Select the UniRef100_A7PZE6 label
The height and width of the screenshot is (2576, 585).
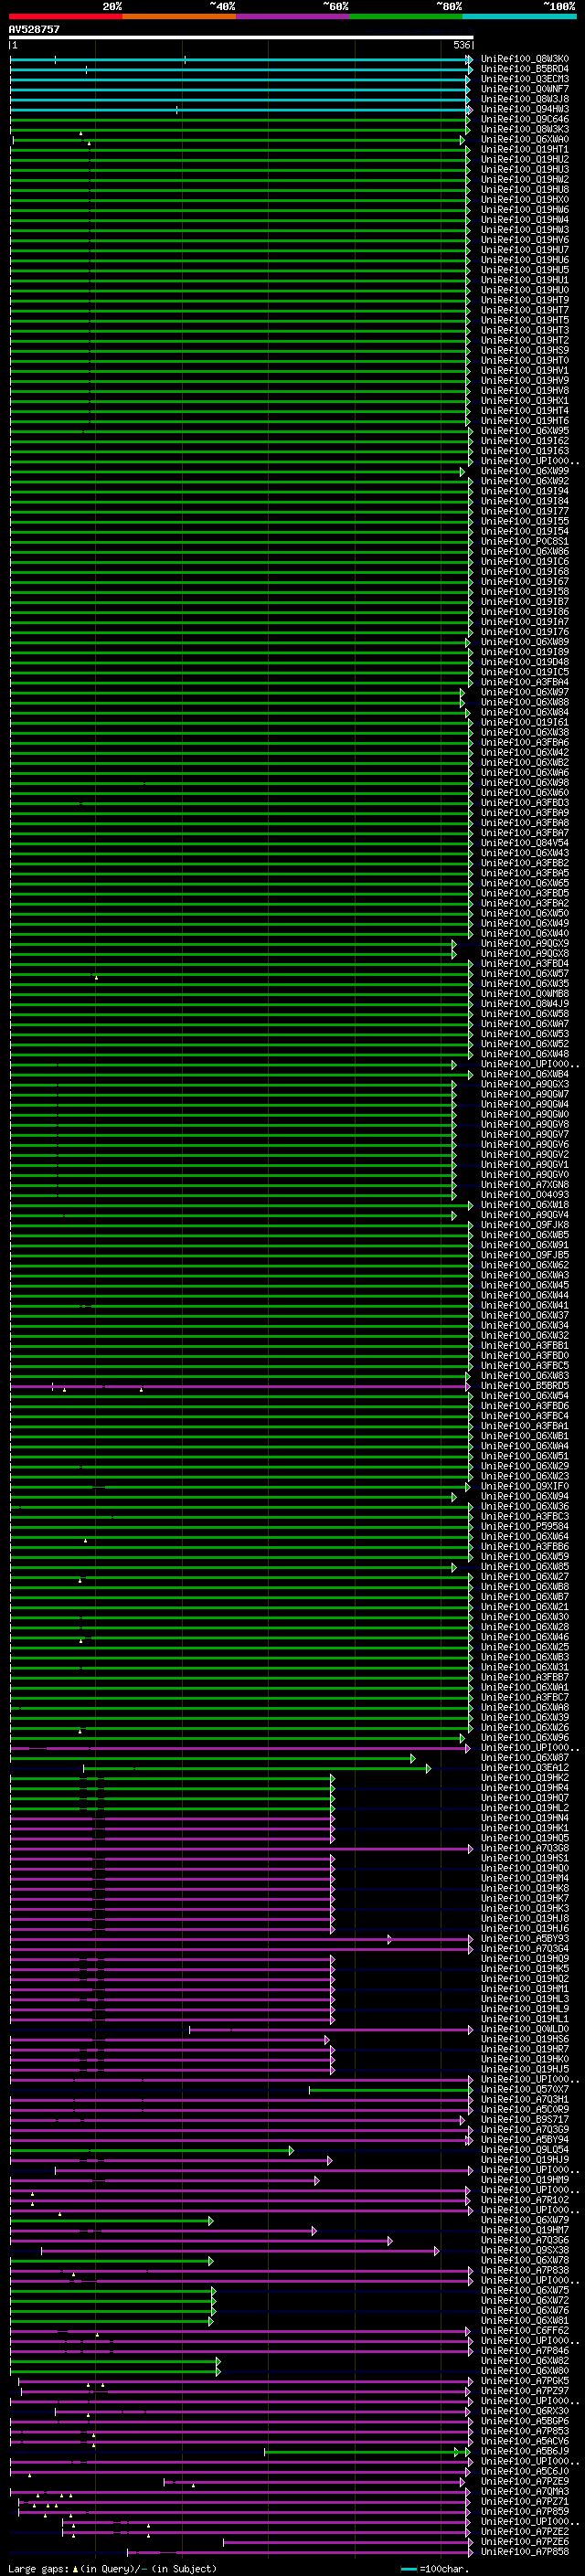[525, 2542]
